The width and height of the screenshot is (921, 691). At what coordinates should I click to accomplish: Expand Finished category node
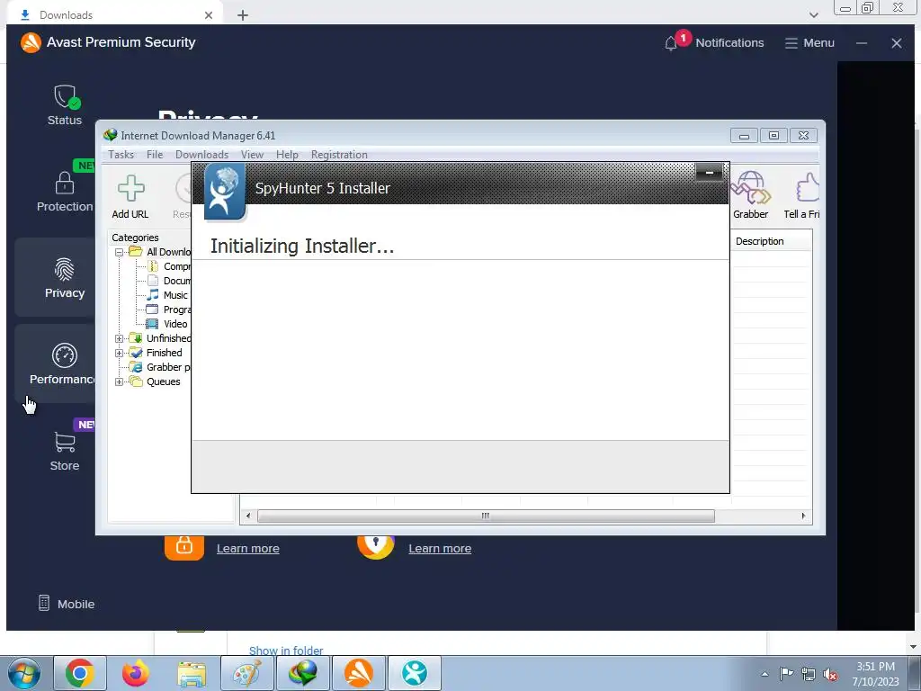120,353
